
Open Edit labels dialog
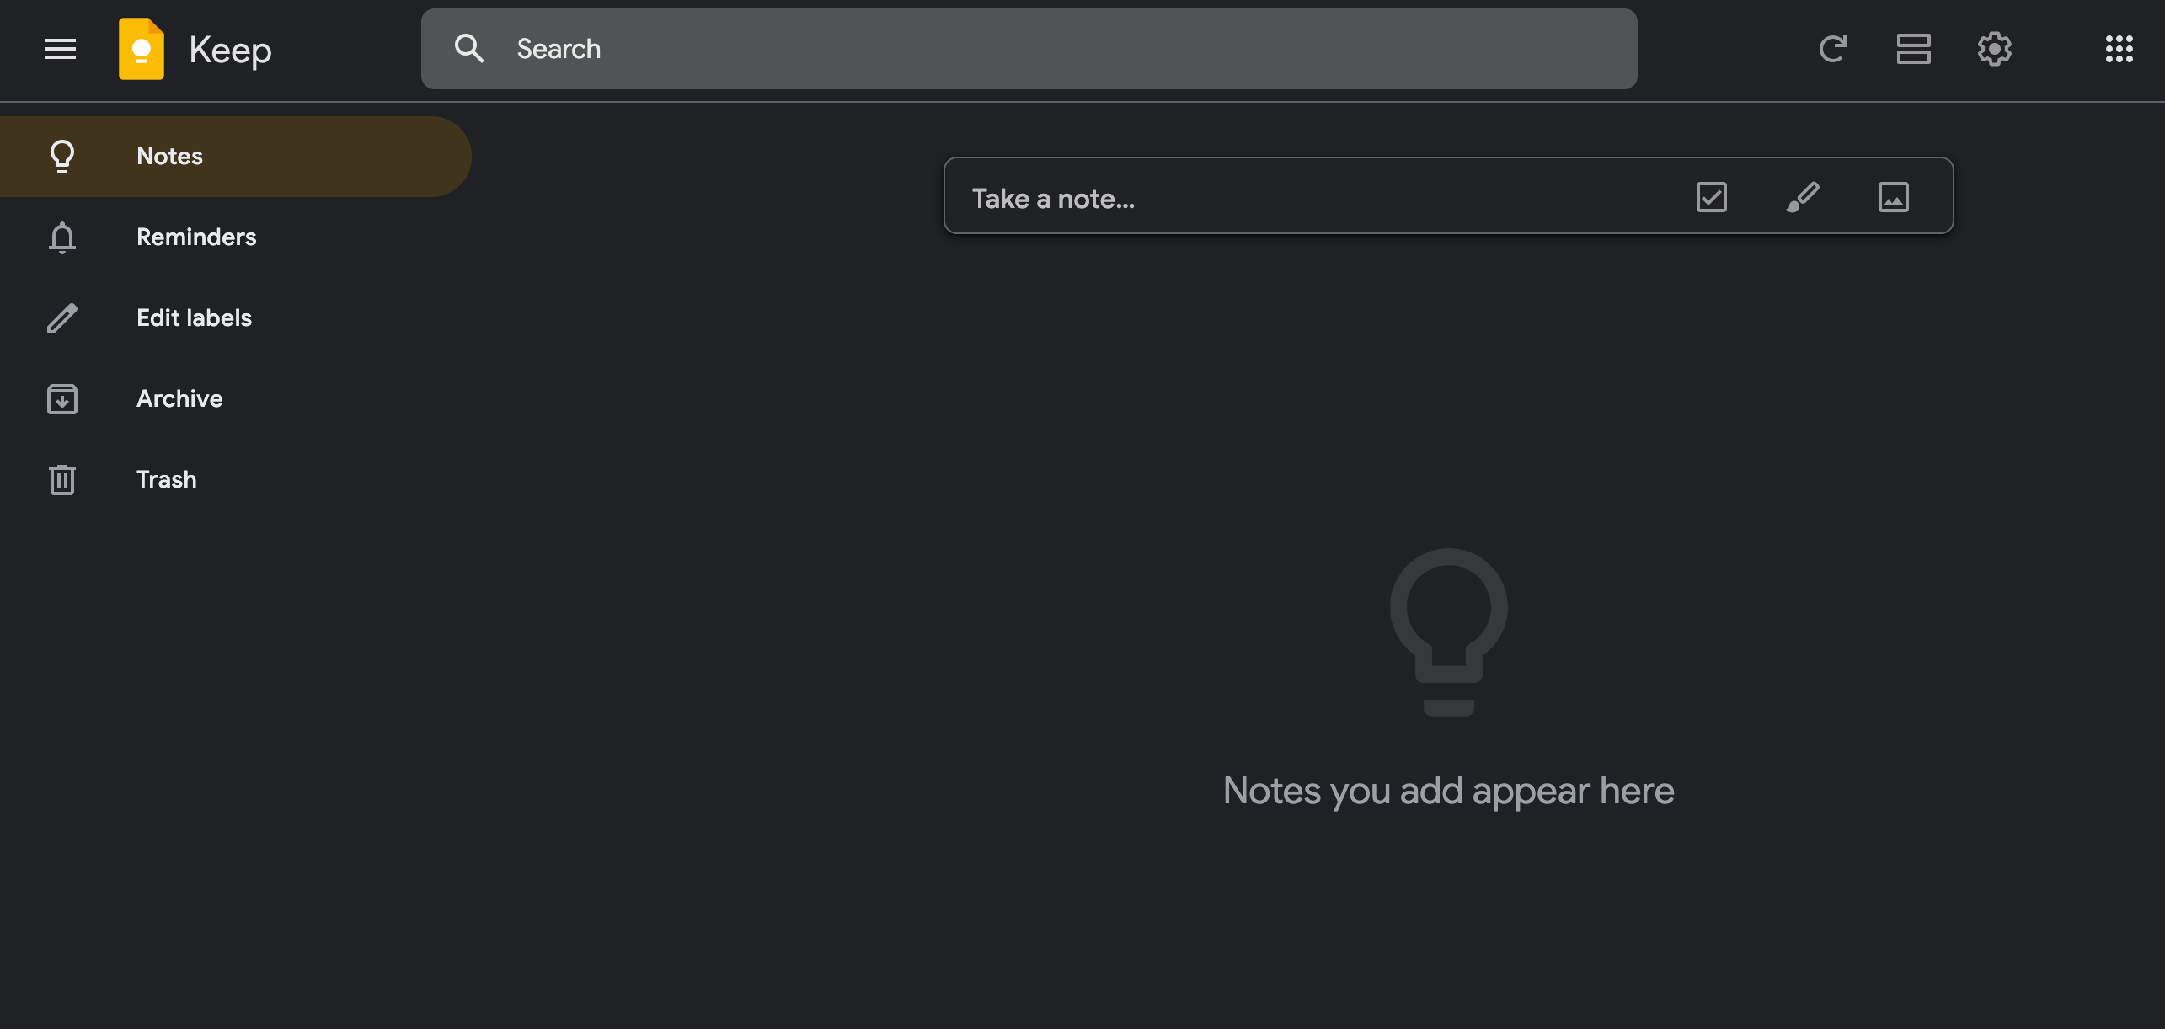click(235, 318)
